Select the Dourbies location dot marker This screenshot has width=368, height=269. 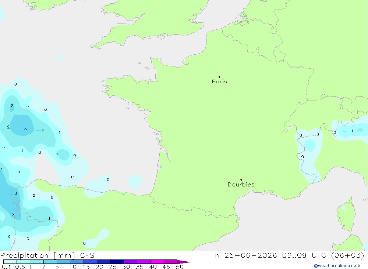pos(241,180)
